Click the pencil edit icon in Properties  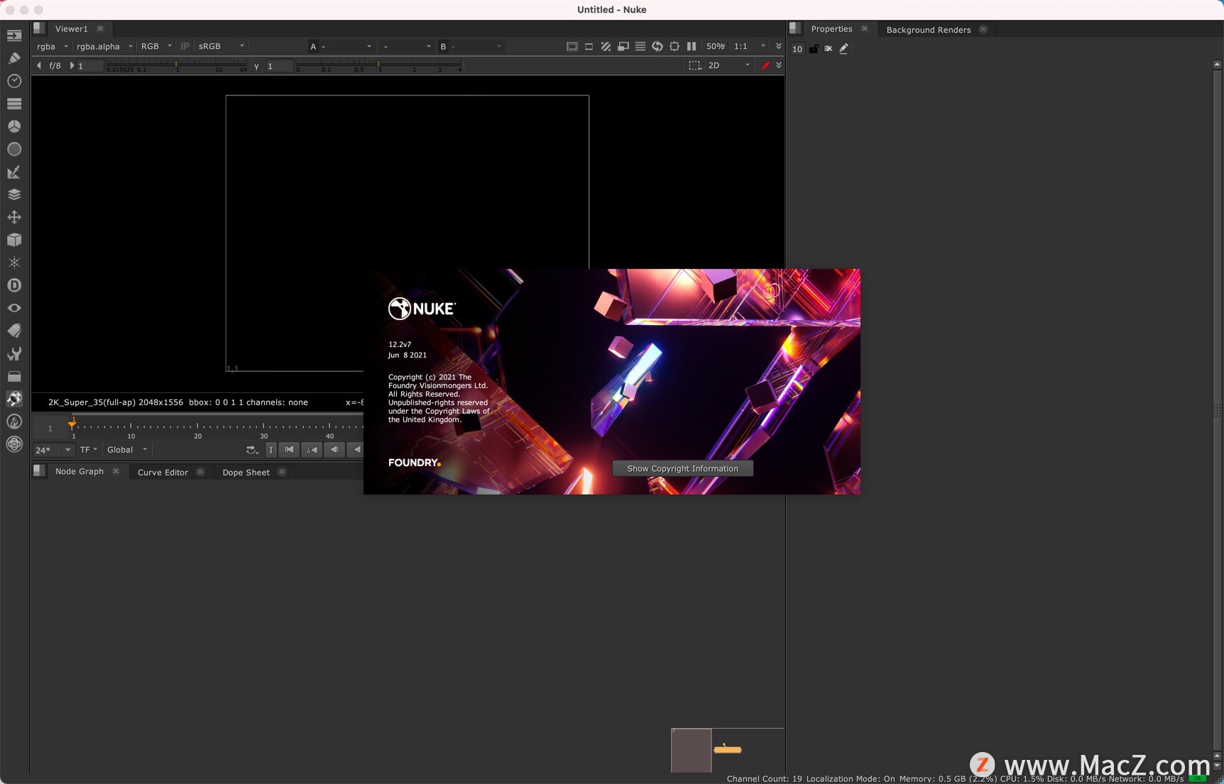coord(843,48)
